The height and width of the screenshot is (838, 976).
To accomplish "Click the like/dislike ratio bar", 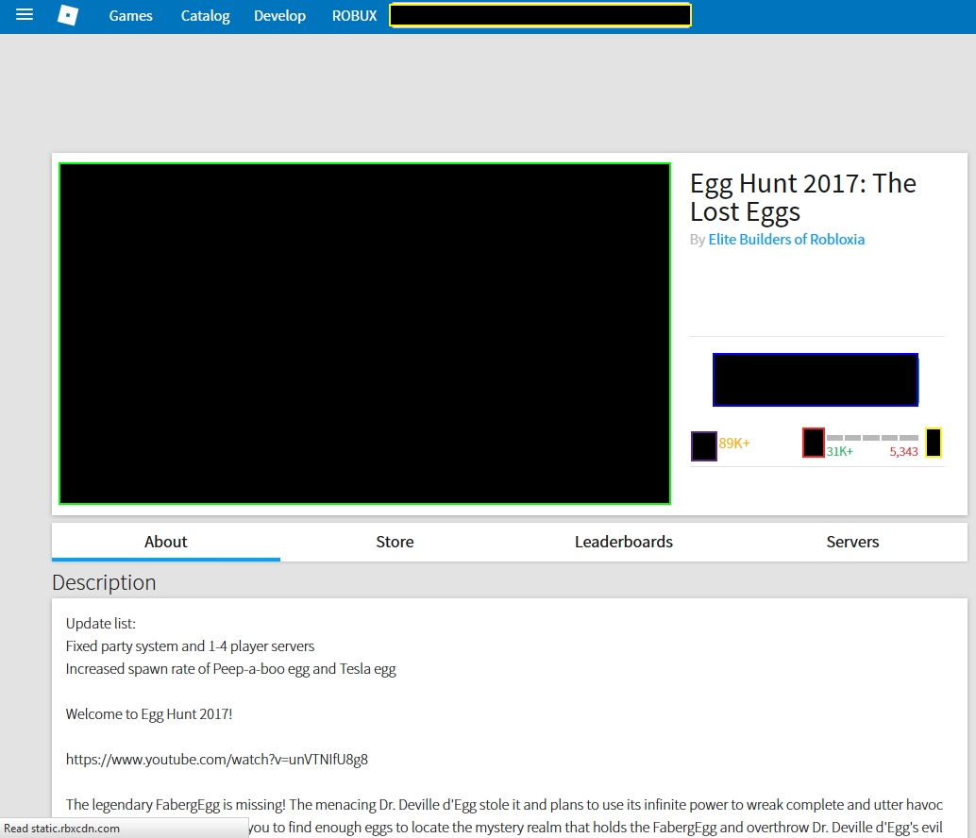I will (x=872, y=438).
